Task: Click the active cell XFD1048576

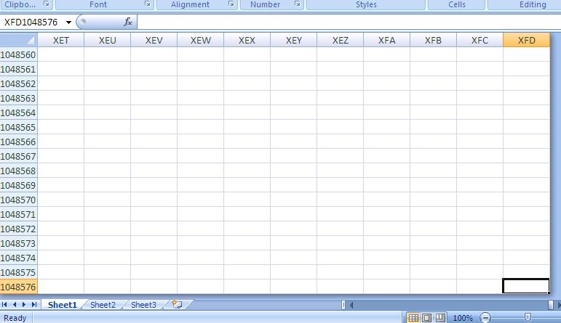Action: pyautogui.click(x=526, y=286)
